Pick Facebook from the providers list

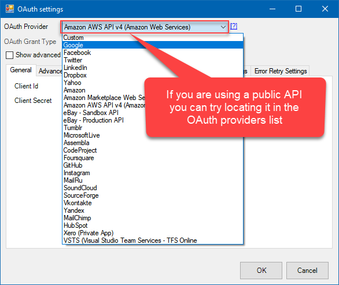coord(153,53)
